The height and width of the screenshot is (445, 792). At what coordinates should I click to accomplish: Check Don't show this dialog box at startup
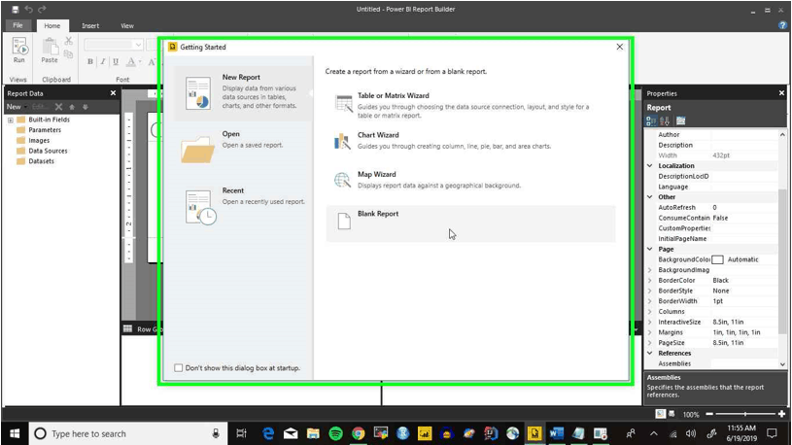178,367
